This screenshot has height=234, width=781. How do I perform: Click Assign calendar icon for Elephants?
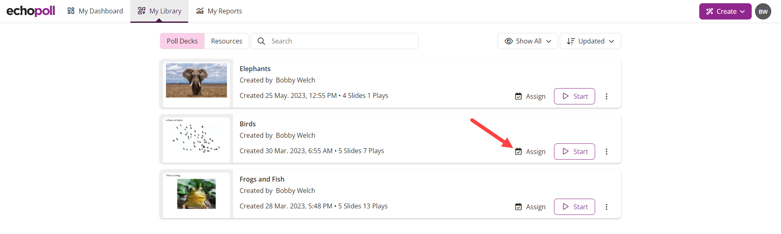coord(518,96)
